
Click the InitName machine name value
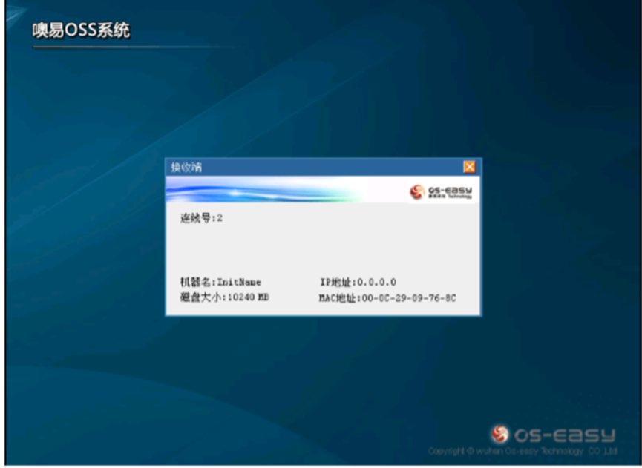[x=238, y=283]
